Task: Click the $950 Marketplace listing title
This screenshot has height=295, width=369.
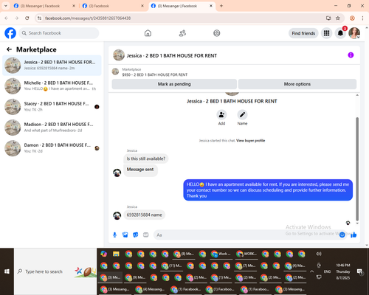Action: [x=155, y=74]
